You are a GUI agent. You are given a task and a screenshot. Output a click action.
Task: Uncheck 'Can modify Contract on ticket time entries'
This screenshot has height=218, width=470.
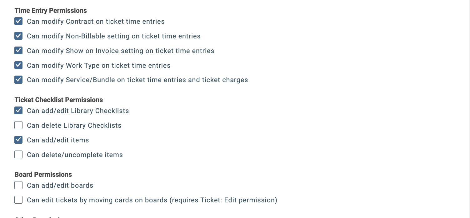18,21
